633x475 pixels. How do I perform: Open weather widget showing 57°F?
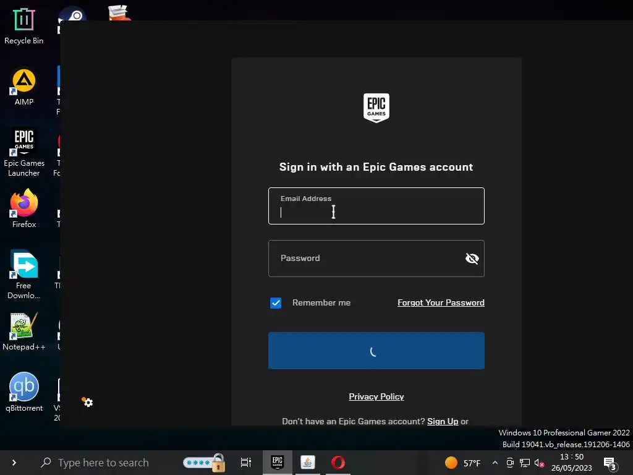[462, 463]
